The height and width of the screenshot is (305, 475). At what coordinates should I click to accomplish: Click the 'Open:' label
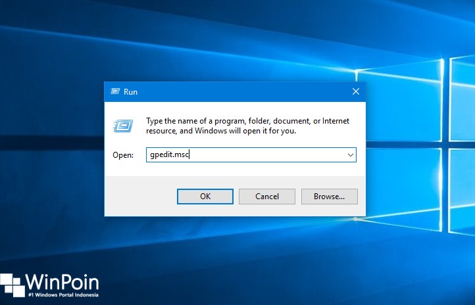(x=123, y=155)
